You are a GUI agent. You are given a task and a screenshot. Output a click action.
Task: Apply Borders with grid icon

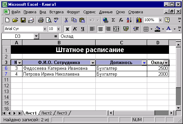(146, 29)
